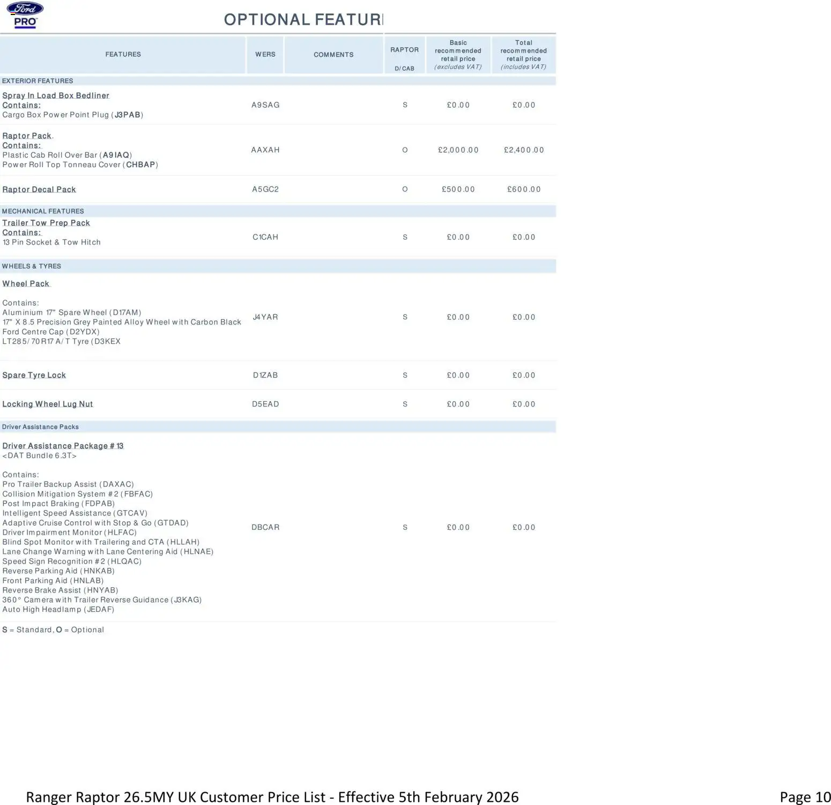Click the Ford Pro logo
This screenshot has height=805, width=831.
[x=25, y=15]
